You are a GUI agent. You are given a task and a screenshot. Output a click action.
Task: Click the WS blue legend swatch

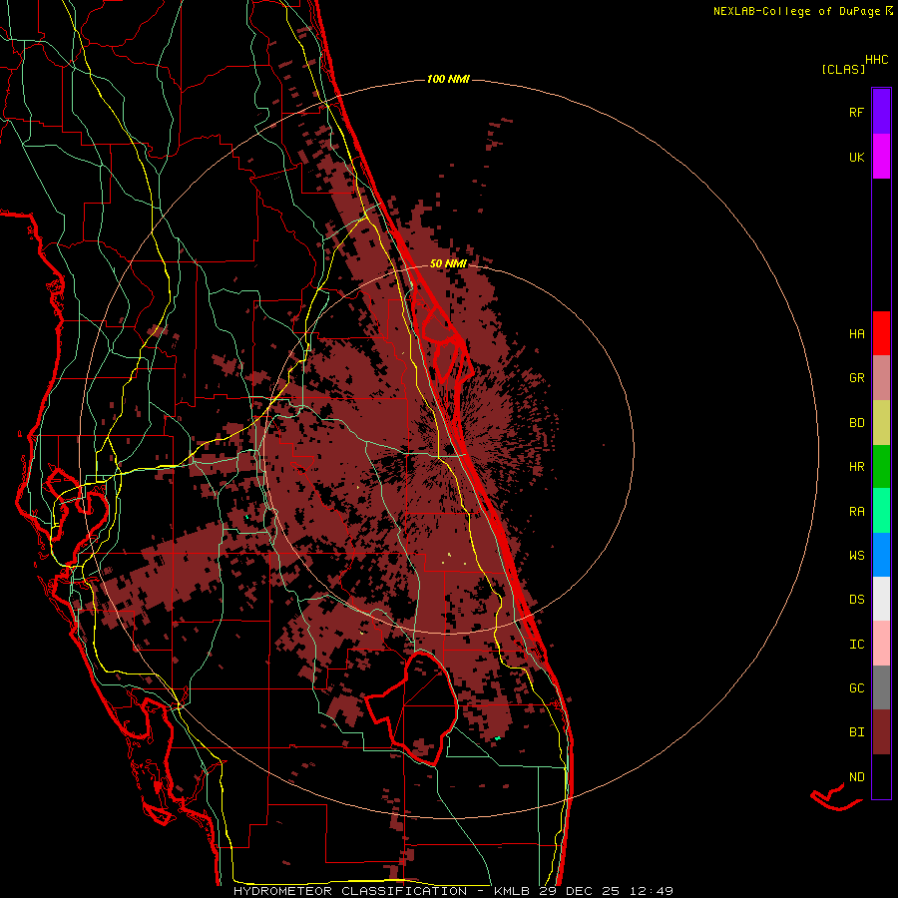point(881,555)
